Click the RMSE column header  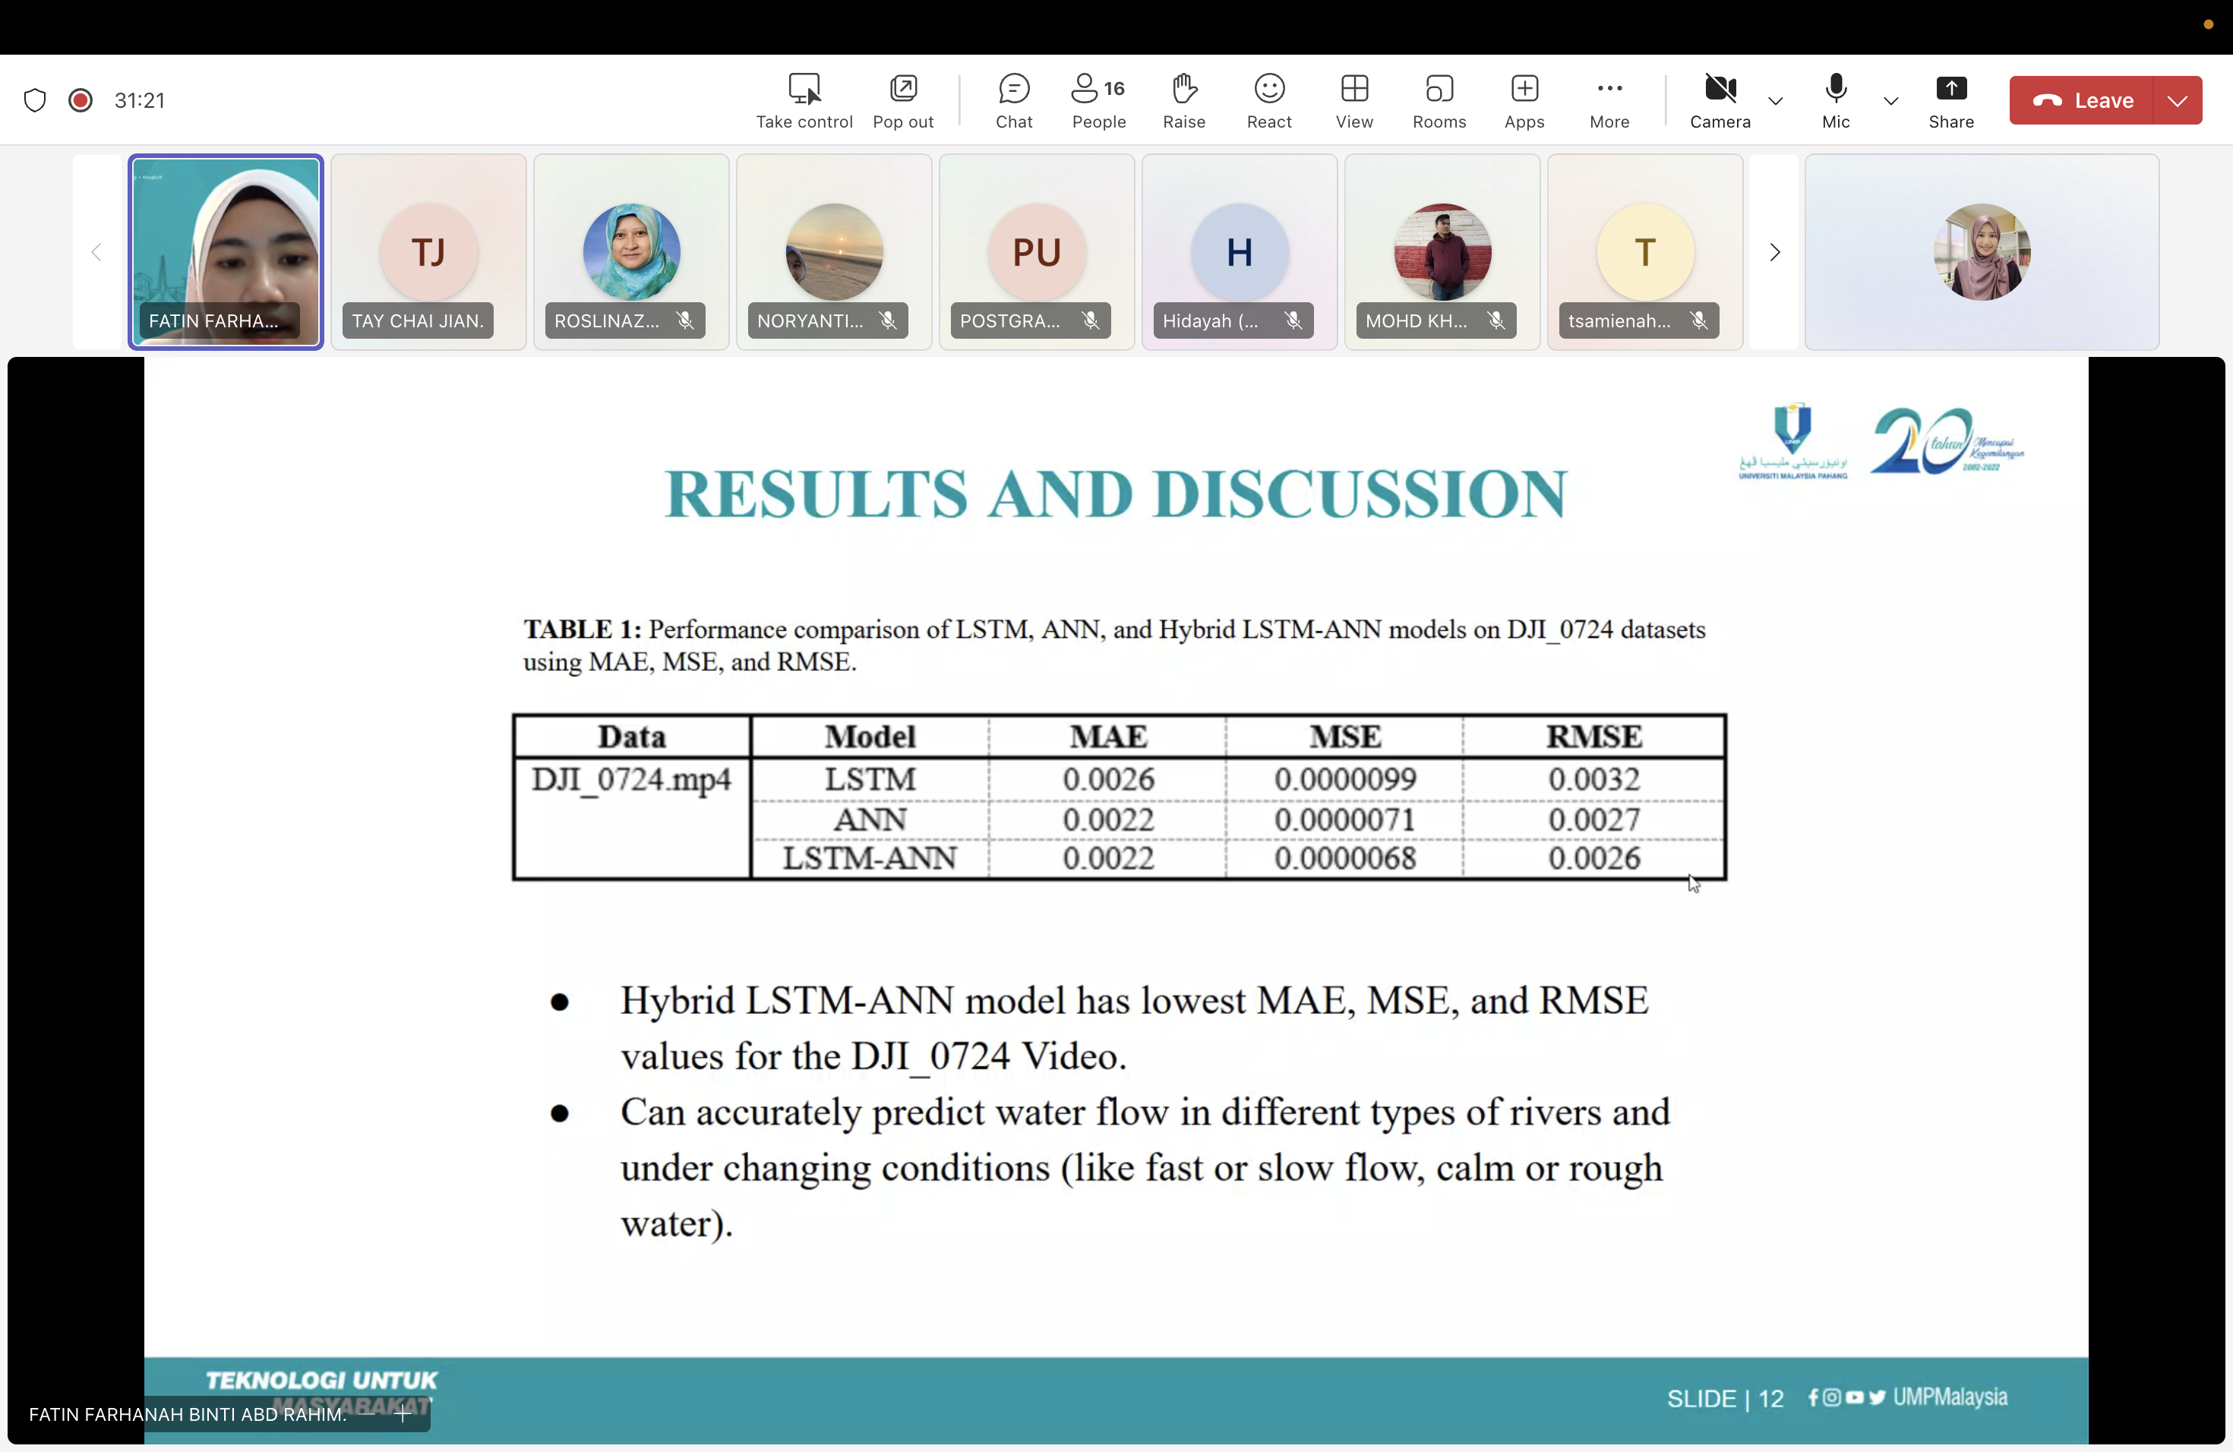[x=1593, y=737]
